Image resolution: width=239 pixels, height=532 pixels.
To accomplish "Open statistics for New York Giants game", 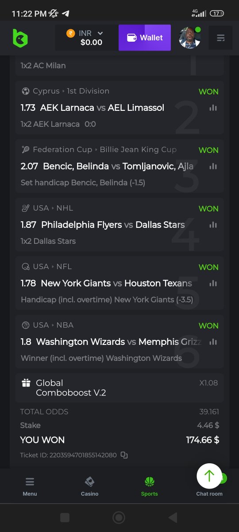I will [213, 283].
